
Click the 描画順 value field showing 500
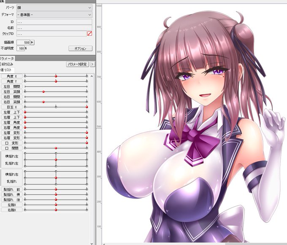point(23,43)
